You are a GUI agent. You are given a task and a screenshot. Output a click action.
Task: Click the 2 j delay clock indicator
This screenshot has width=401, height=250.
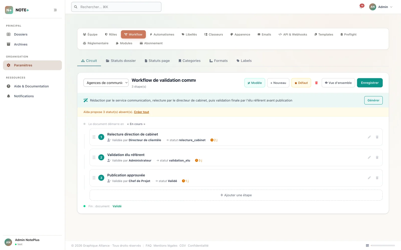(x=214, y=140)
